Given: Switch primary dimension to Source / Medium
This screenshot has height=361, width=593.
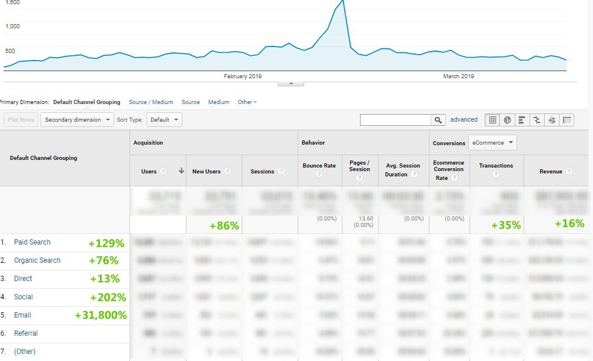Looking at the screenshot, I should [x=151, y=102].
